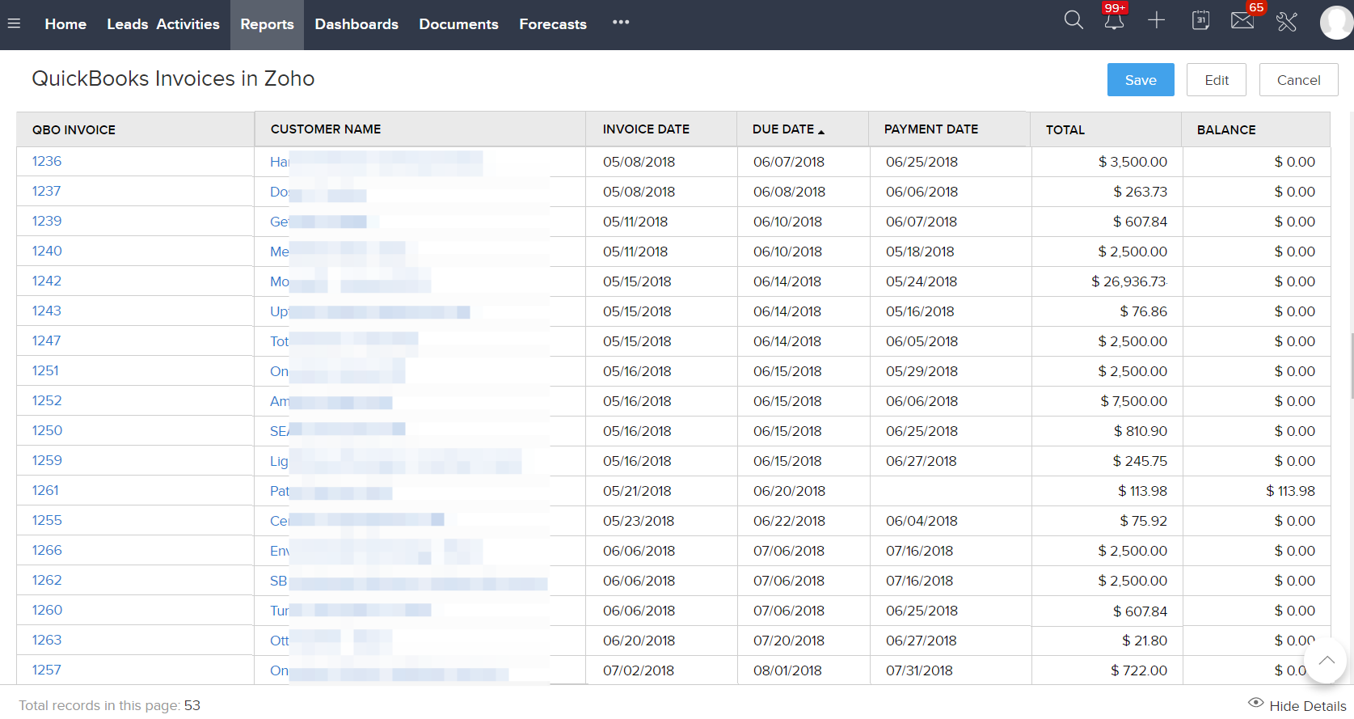The image size is (1354, 719).
Task: Open invoice 1255 link
Action: [47, 520]
